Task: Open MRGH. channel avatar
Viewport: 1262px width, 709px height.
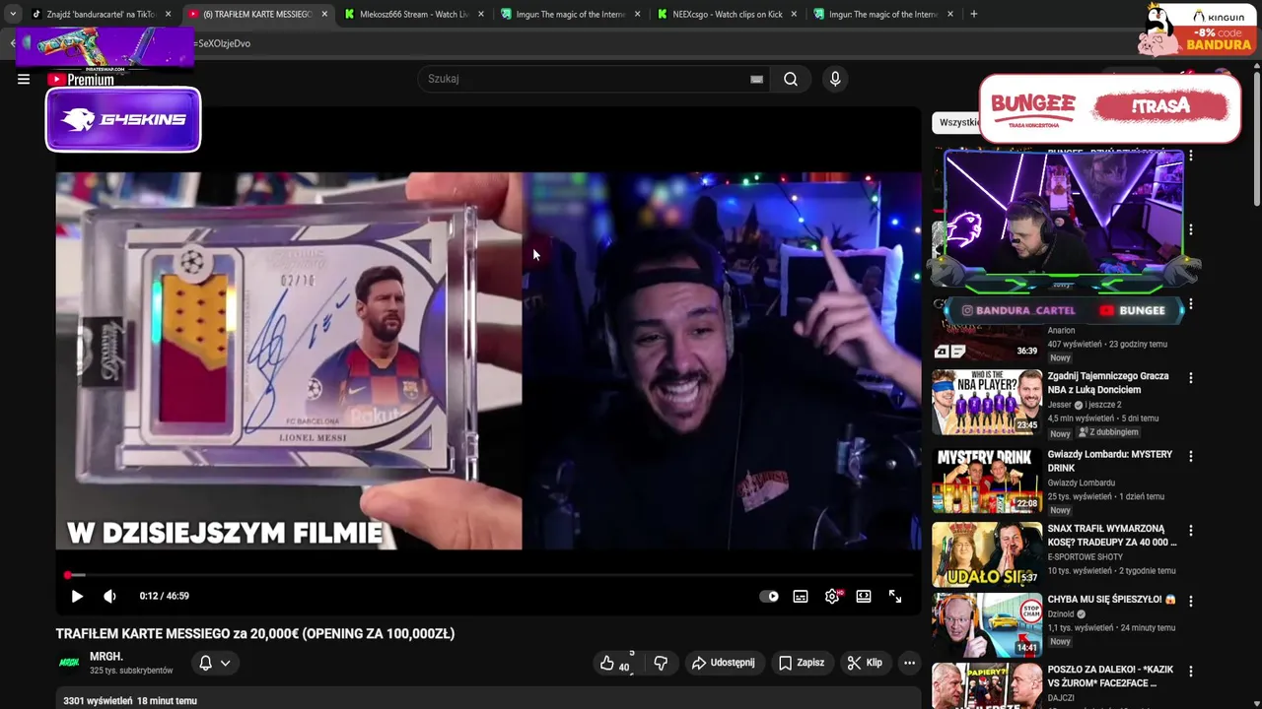Action: coord(69,663)
